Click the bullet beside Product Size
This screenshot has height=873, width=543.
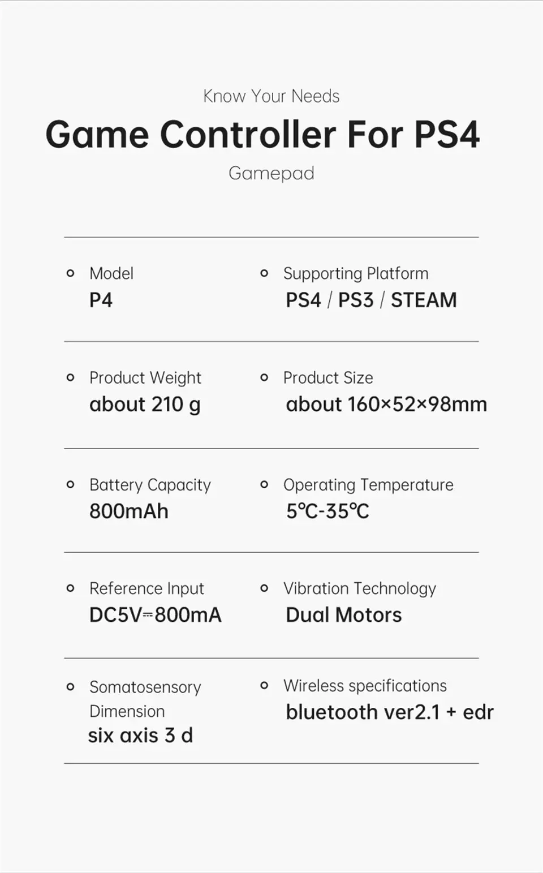click(x=264, y=377)
